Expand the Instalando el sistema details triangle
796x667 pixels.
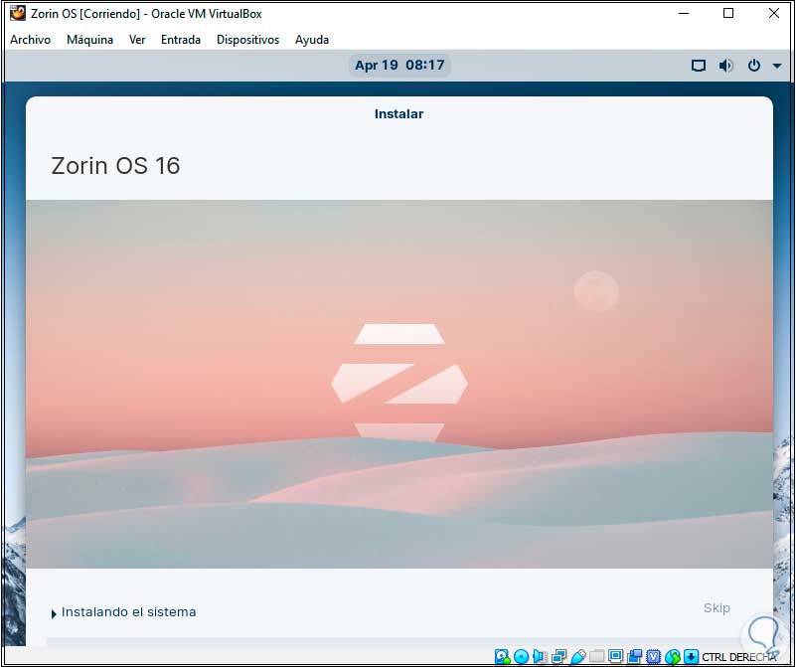54,613
